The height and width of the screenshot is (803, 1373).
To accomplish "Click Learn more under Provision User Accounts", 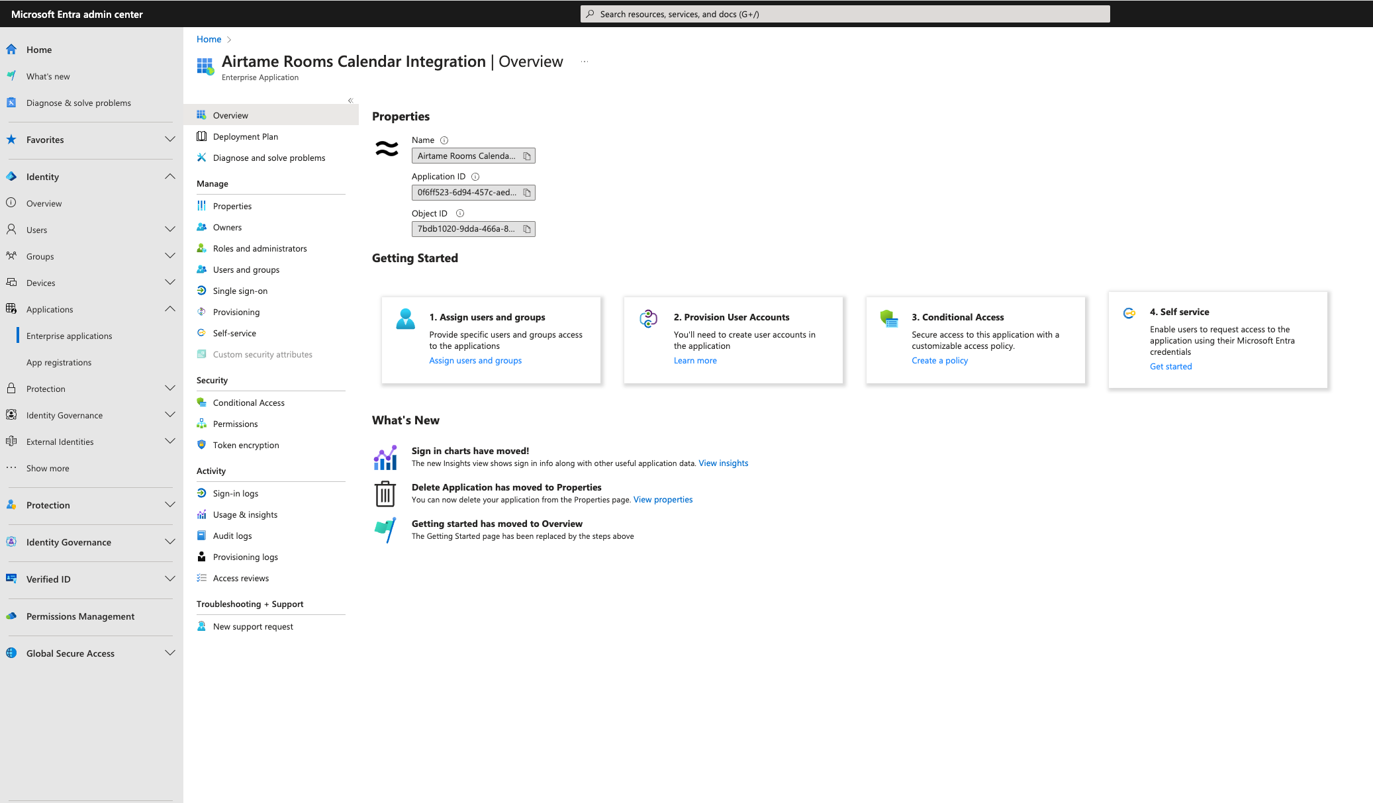I will [695, 361].
